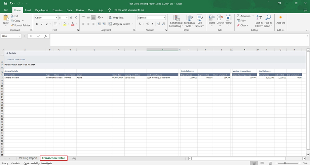Expand the font color dropdown arrow
Screen dimensions: 310x165
click(76, 24)
